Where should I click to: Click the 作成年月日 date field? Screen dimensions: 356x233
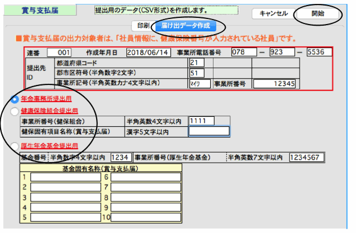[x=149, y=53]
